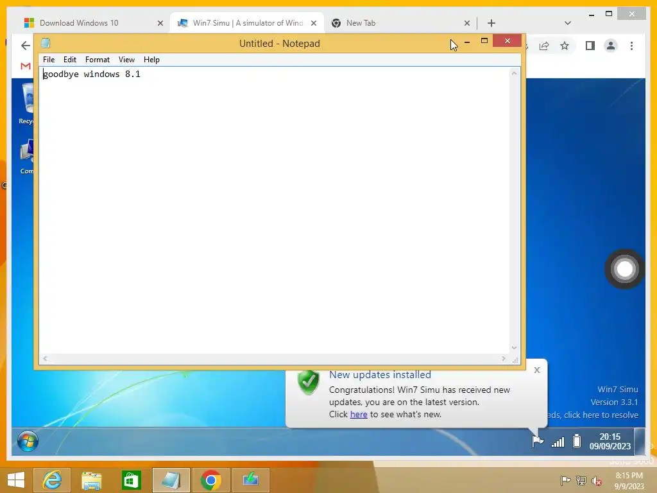Viewport: 657px width, 493px height.
Task: Switch to the Win7 Simu tab
Action: click(246, 23)
